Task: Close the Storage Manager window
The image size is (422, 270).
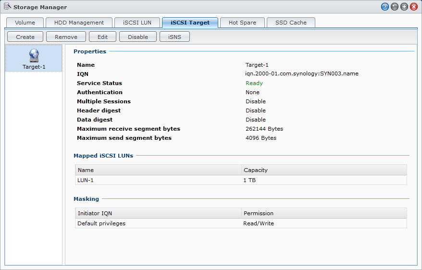Action: click(x=413, y=7)
